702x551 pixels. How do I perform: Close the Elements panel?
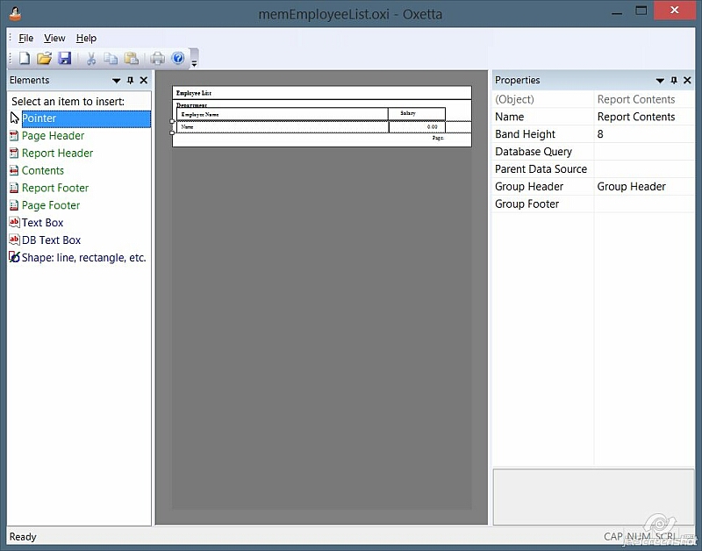tap(144, 81)
